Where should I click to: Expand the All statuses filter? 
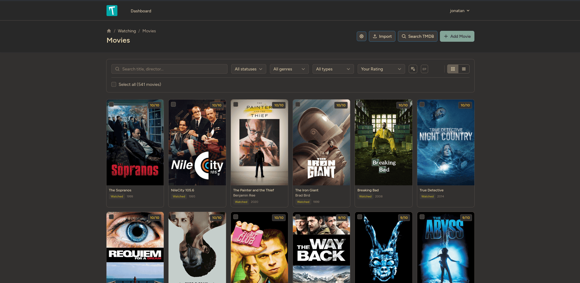tap(248, 69)
